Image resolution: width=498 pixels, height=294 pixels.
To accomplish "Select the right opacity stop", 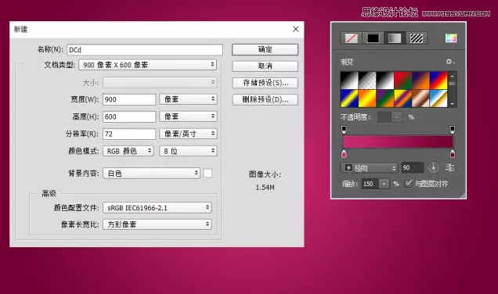I will coord(453,129).
